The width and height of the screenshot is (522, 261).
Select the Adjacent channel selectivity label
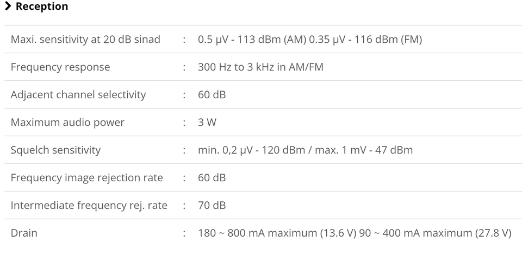(x=78, y=95)
